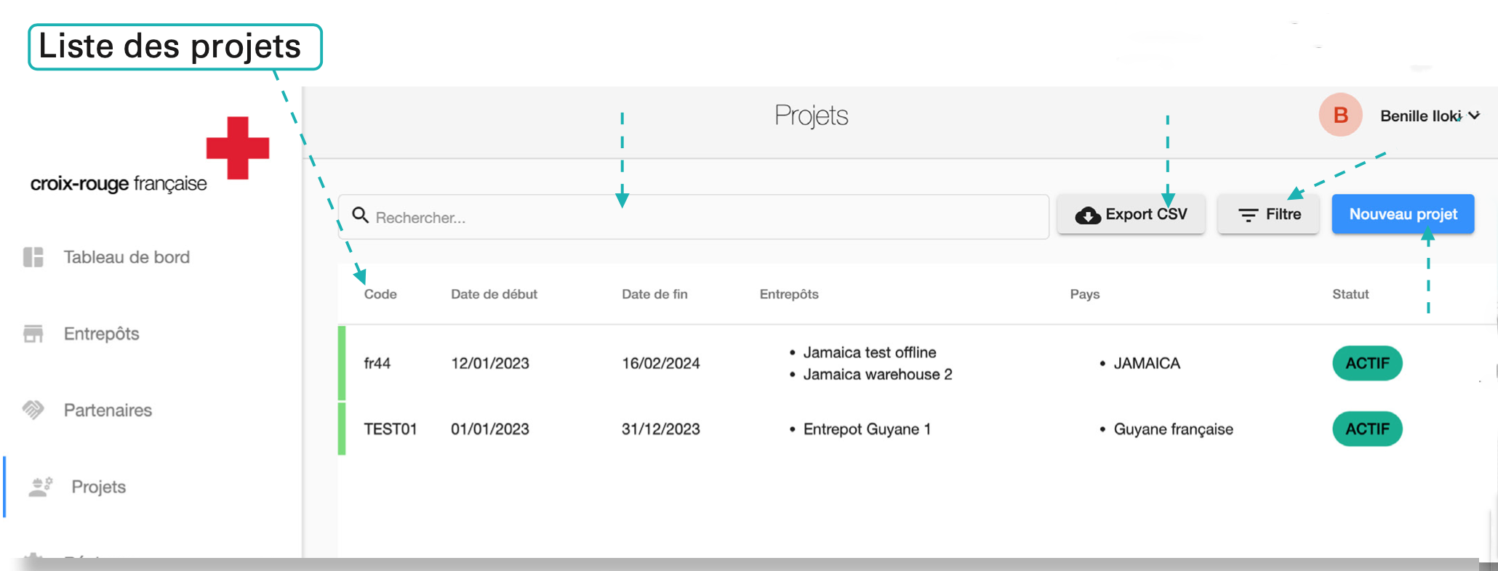Image resolution: width=1498 pixels, height=571 pixels.
Task: Click the Entrepôts warehouse icon
Action: pos(33,333)
